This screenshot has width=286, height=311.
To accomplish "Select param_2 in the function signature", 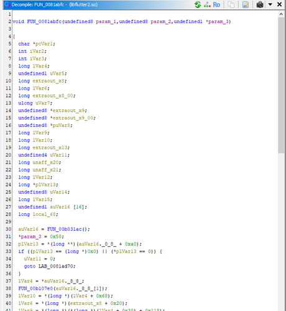I will click(x=160, y=22).
